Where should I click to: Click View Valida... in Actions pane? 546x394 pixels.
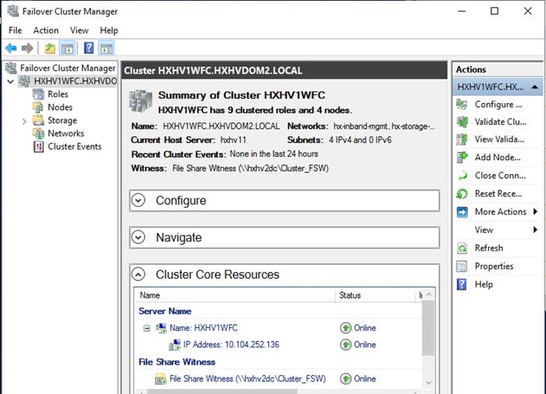(499, 139)
